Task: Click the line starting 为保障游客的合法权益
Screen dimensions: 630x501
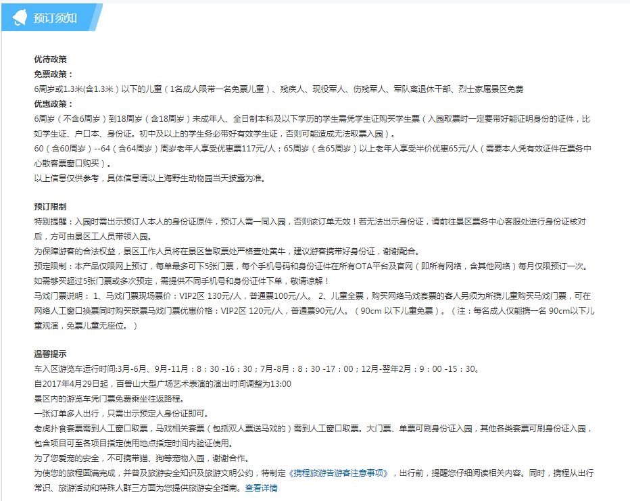Action: [x=227, y=251]
